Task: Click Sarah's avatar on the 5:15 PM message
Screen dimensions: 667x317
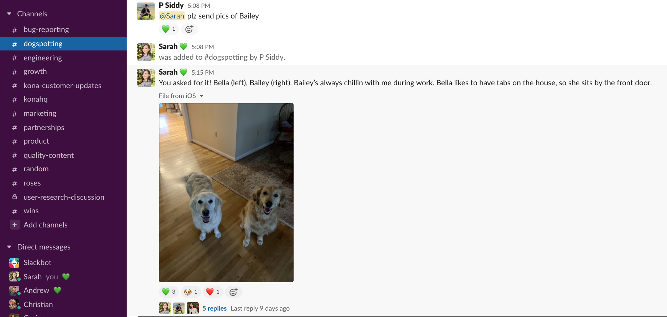Action: click(146, 78)
